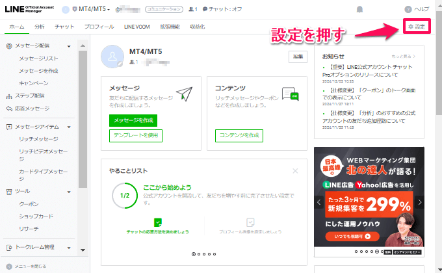Viewport: 442px width, 273px height.
Task: Open the ホーム tab
Action: (x=17, y=27)
